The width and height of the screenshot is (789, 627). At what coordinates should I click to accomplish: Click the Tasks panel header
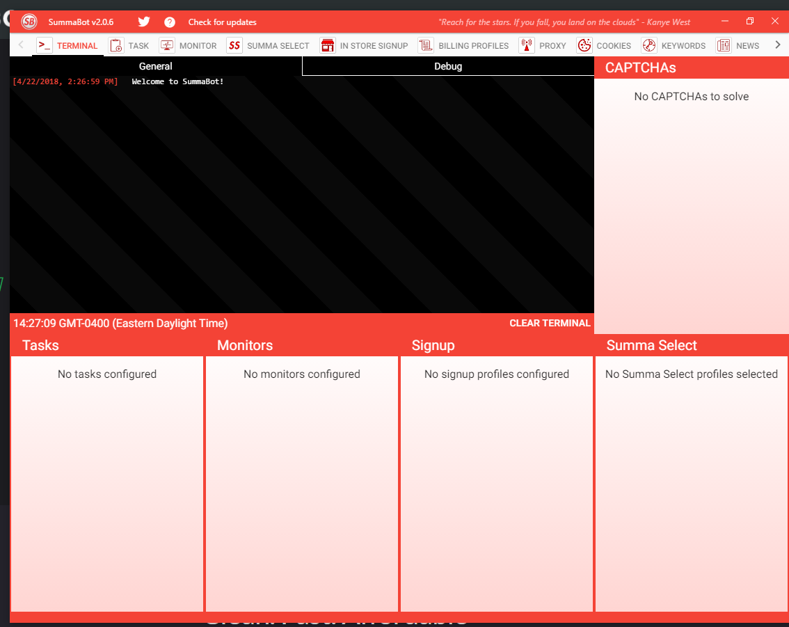click(x=106, y=345)
